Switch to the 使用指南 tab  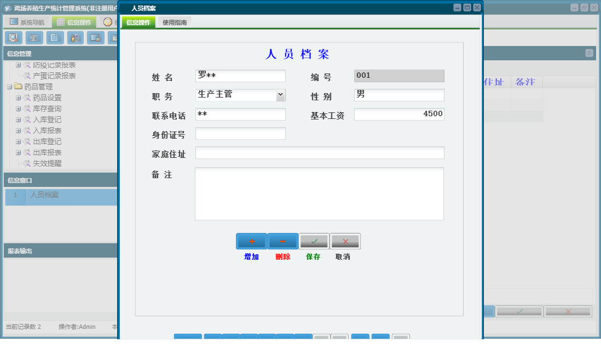pyautogui.click(x=174, y=22)
